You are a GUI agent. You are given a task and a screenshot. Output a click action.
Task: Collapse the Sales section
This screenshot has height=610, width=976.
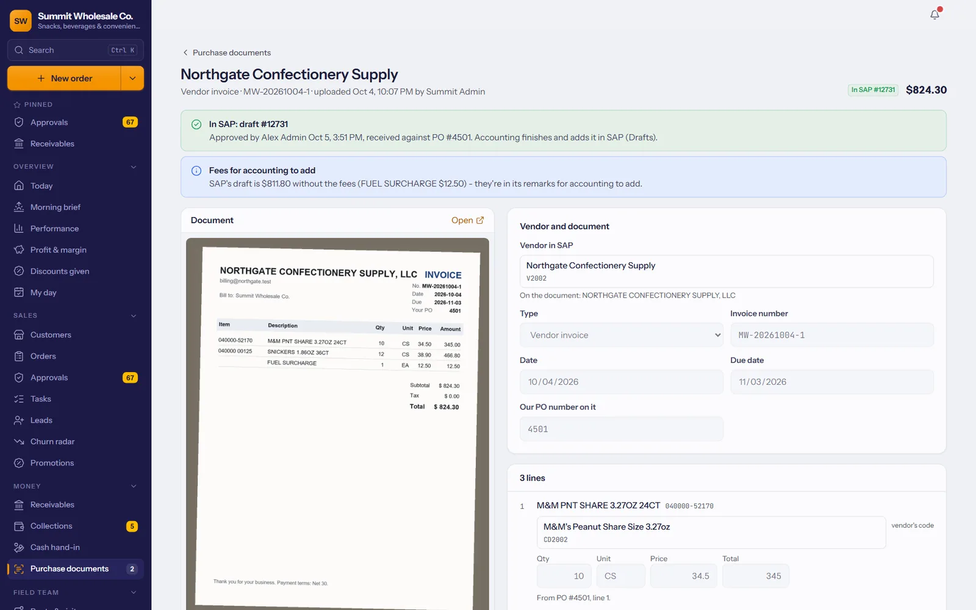76,315
